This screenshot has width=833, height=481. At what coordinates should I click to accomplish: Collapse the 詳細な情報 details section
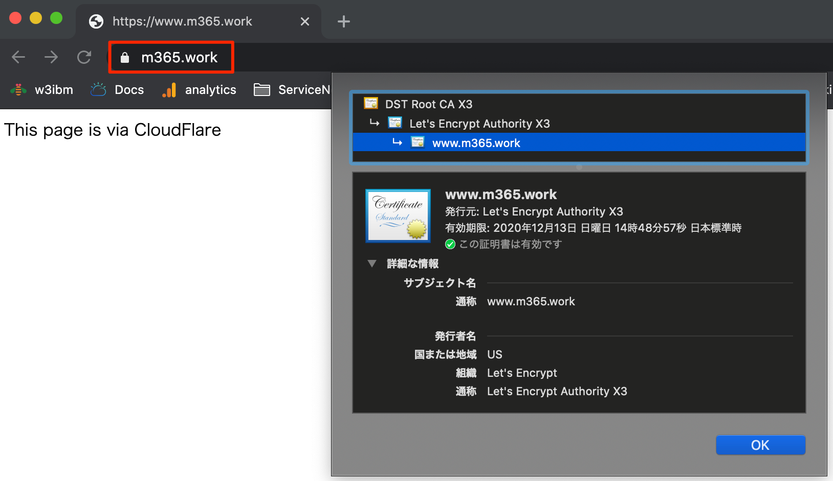(372, 263)
